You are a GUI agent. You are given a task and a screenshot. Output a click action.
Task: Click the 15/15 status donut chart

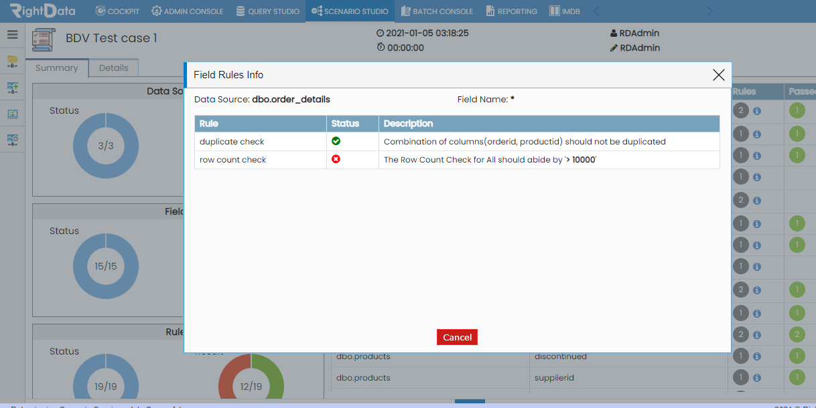[106, 266]
